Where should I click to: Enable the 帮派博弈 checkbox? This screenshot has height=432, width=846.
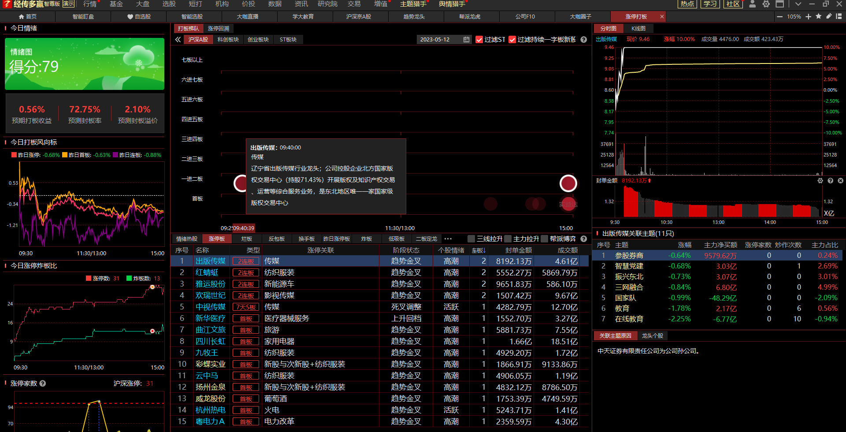[x=544, y=239]
